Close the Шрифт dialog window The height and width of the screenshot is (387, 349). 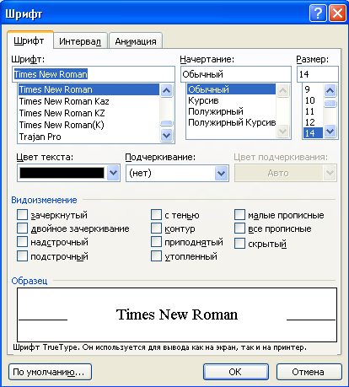[x=337, y=13]
